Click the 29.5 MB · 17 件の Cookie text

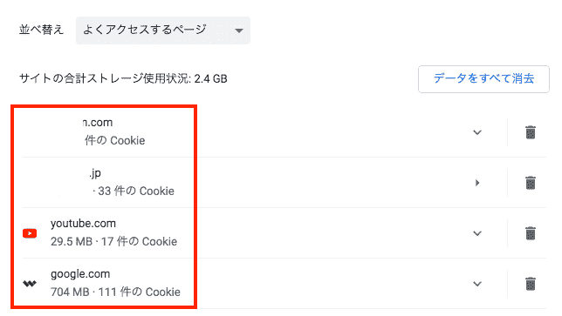coord(113,242)
